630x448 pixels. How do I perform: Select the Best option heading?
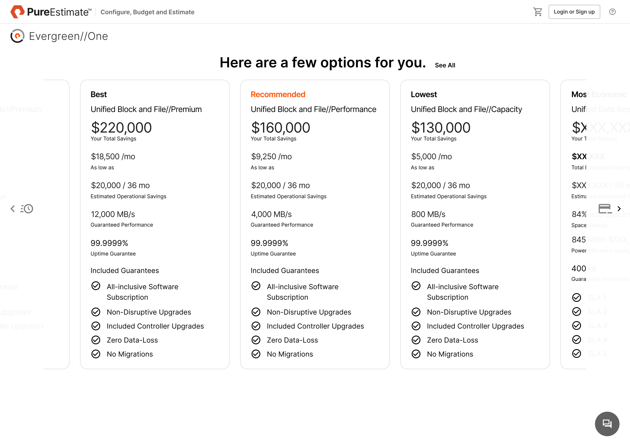(99, 94)
